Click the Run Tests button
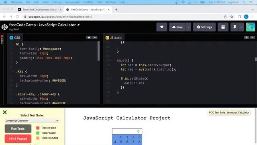This screenshot has width=257, height=145. [18, 128]
